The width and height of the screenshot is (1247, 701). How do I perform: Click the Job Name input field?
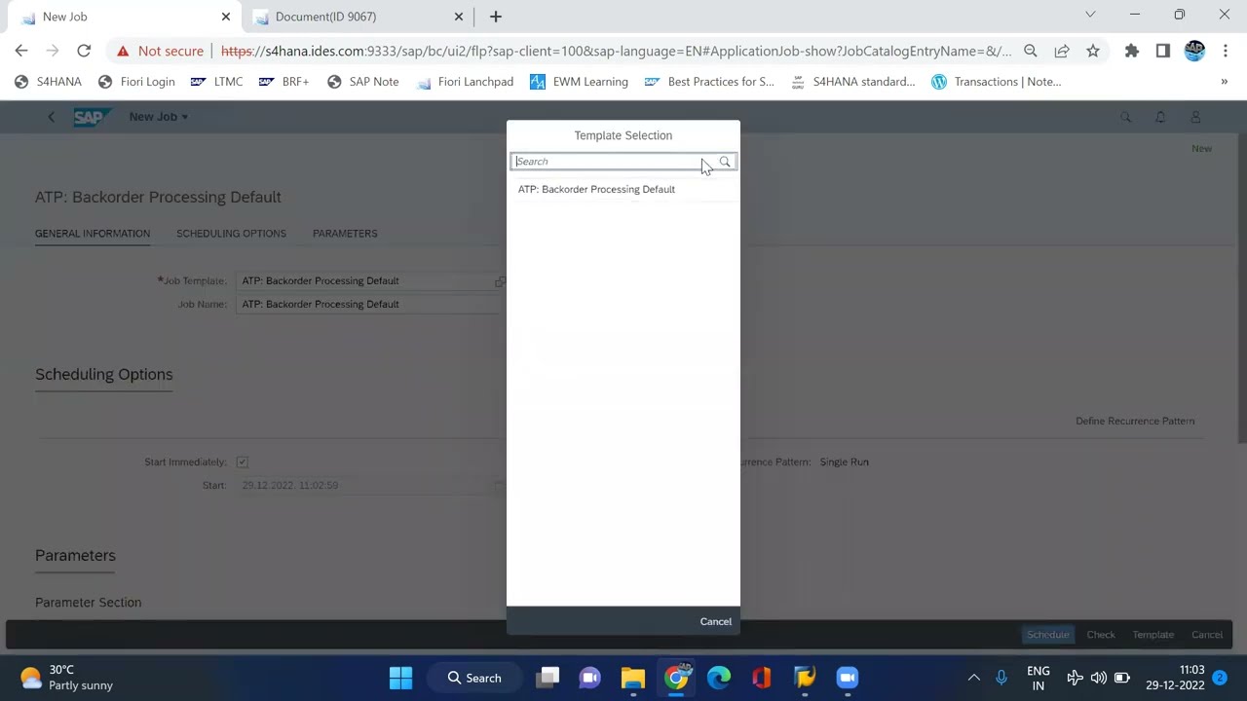(x=370, y=304)
